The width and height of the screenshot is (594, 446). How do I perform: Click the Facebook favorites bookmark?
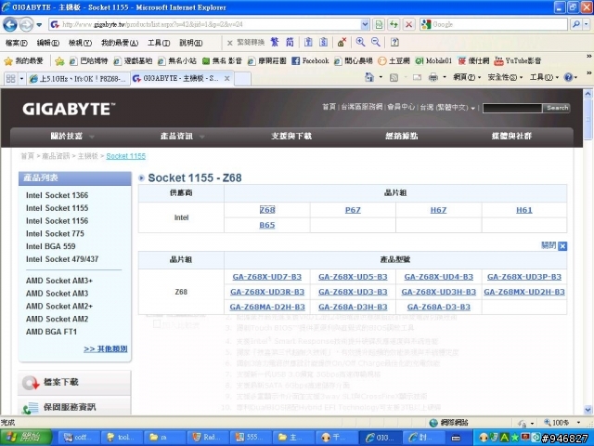tap(310, 60)
